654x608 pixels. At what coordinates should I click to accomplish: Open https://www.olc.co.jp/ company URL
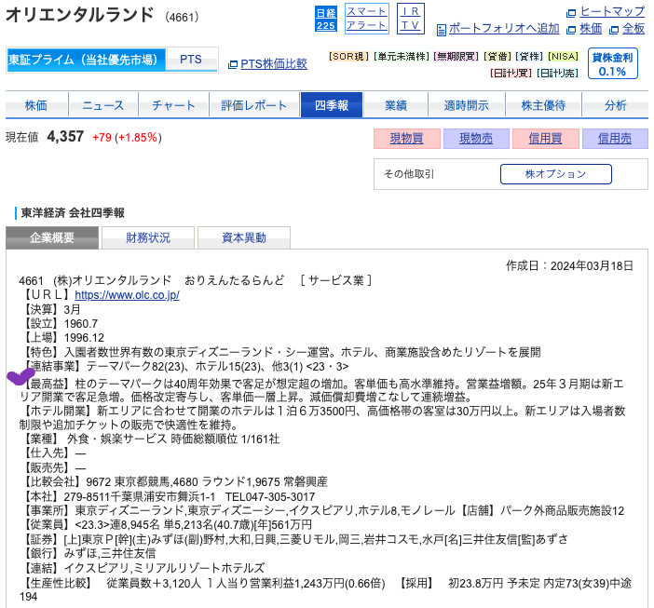(128, 295)
